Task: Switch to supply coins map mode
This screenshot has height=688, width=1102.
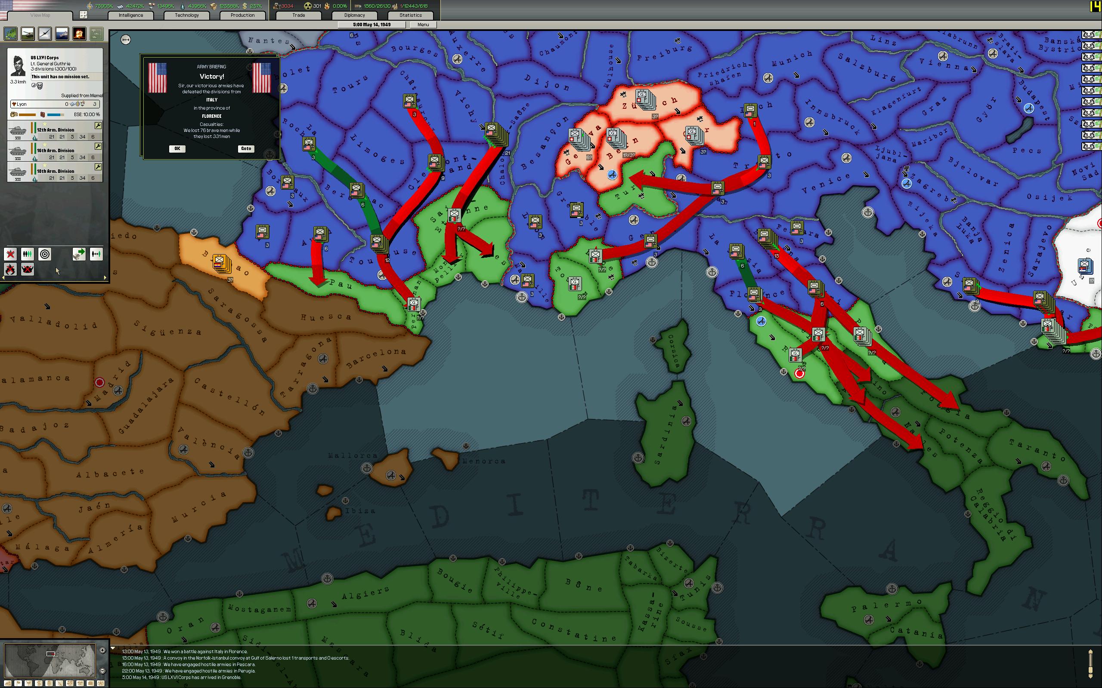Action: click(x=49, y=683)
